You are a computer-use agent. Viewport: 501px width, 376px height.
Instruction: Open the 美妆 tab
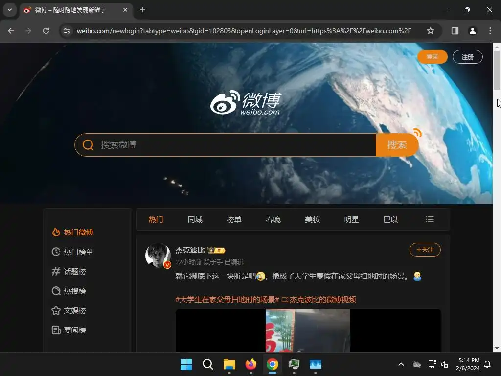313,220
